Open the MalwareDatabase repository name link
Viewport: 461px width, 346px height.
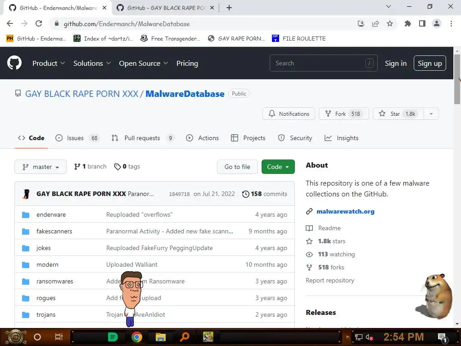pos(185,94)
